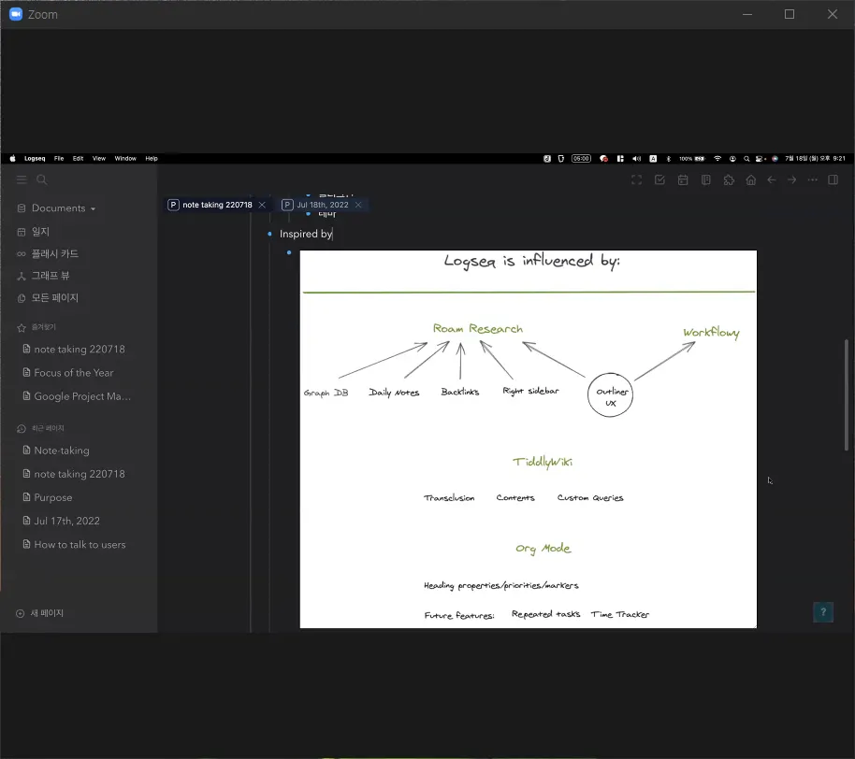Click the Logseq page vertical scrollbar
Screen dimensions: 855x759
(847, 394)
